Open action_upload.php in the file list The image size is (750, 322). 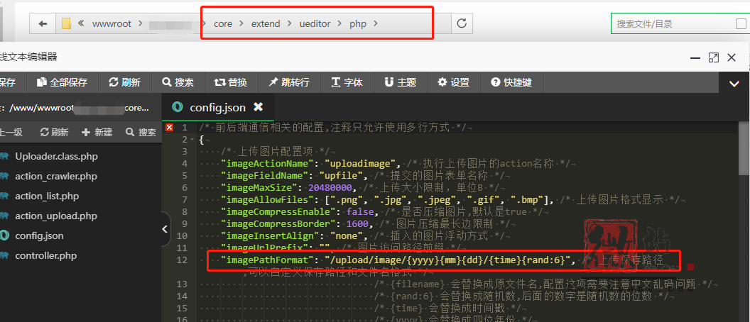point(56,216)
